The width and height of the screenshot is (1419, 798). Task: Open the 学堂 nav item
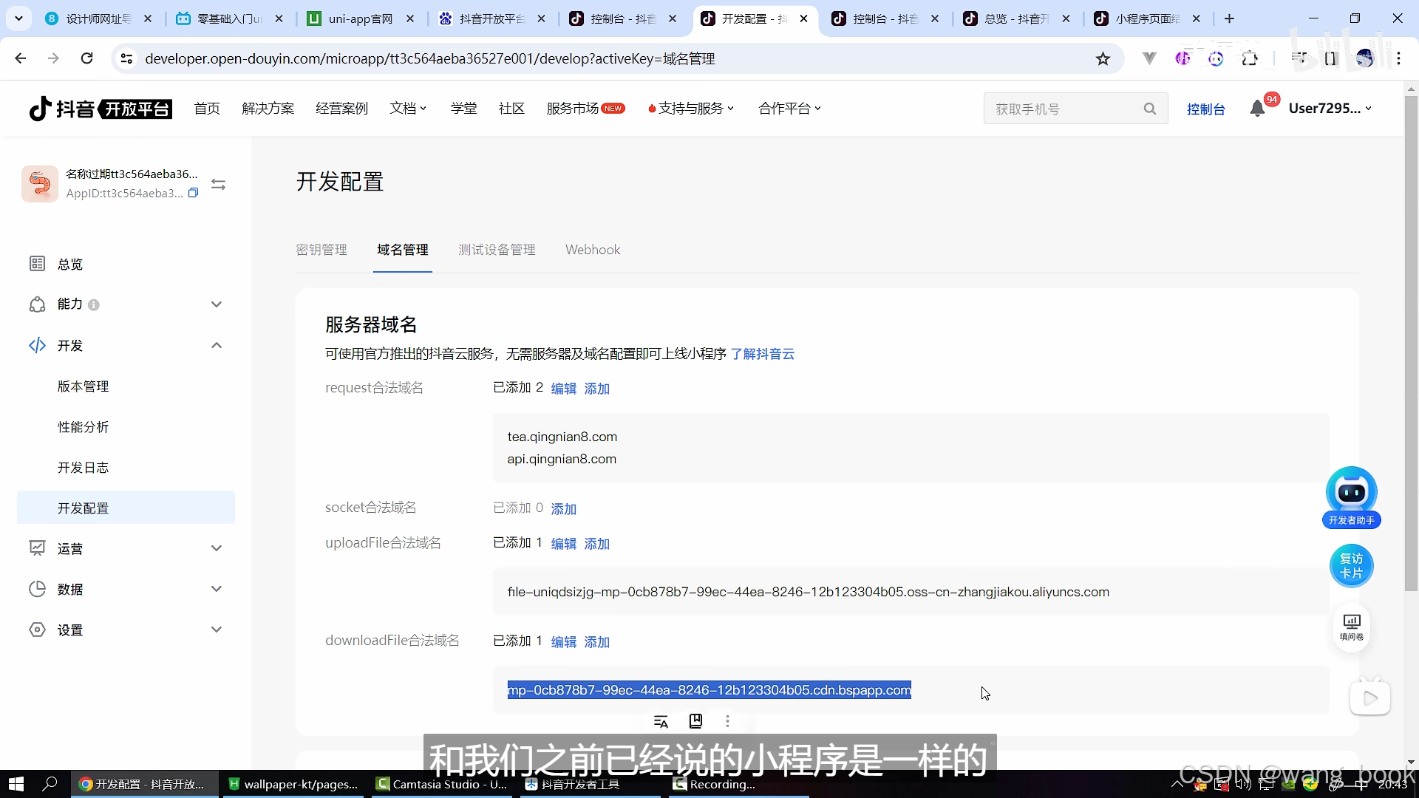[x=463, y=109]
